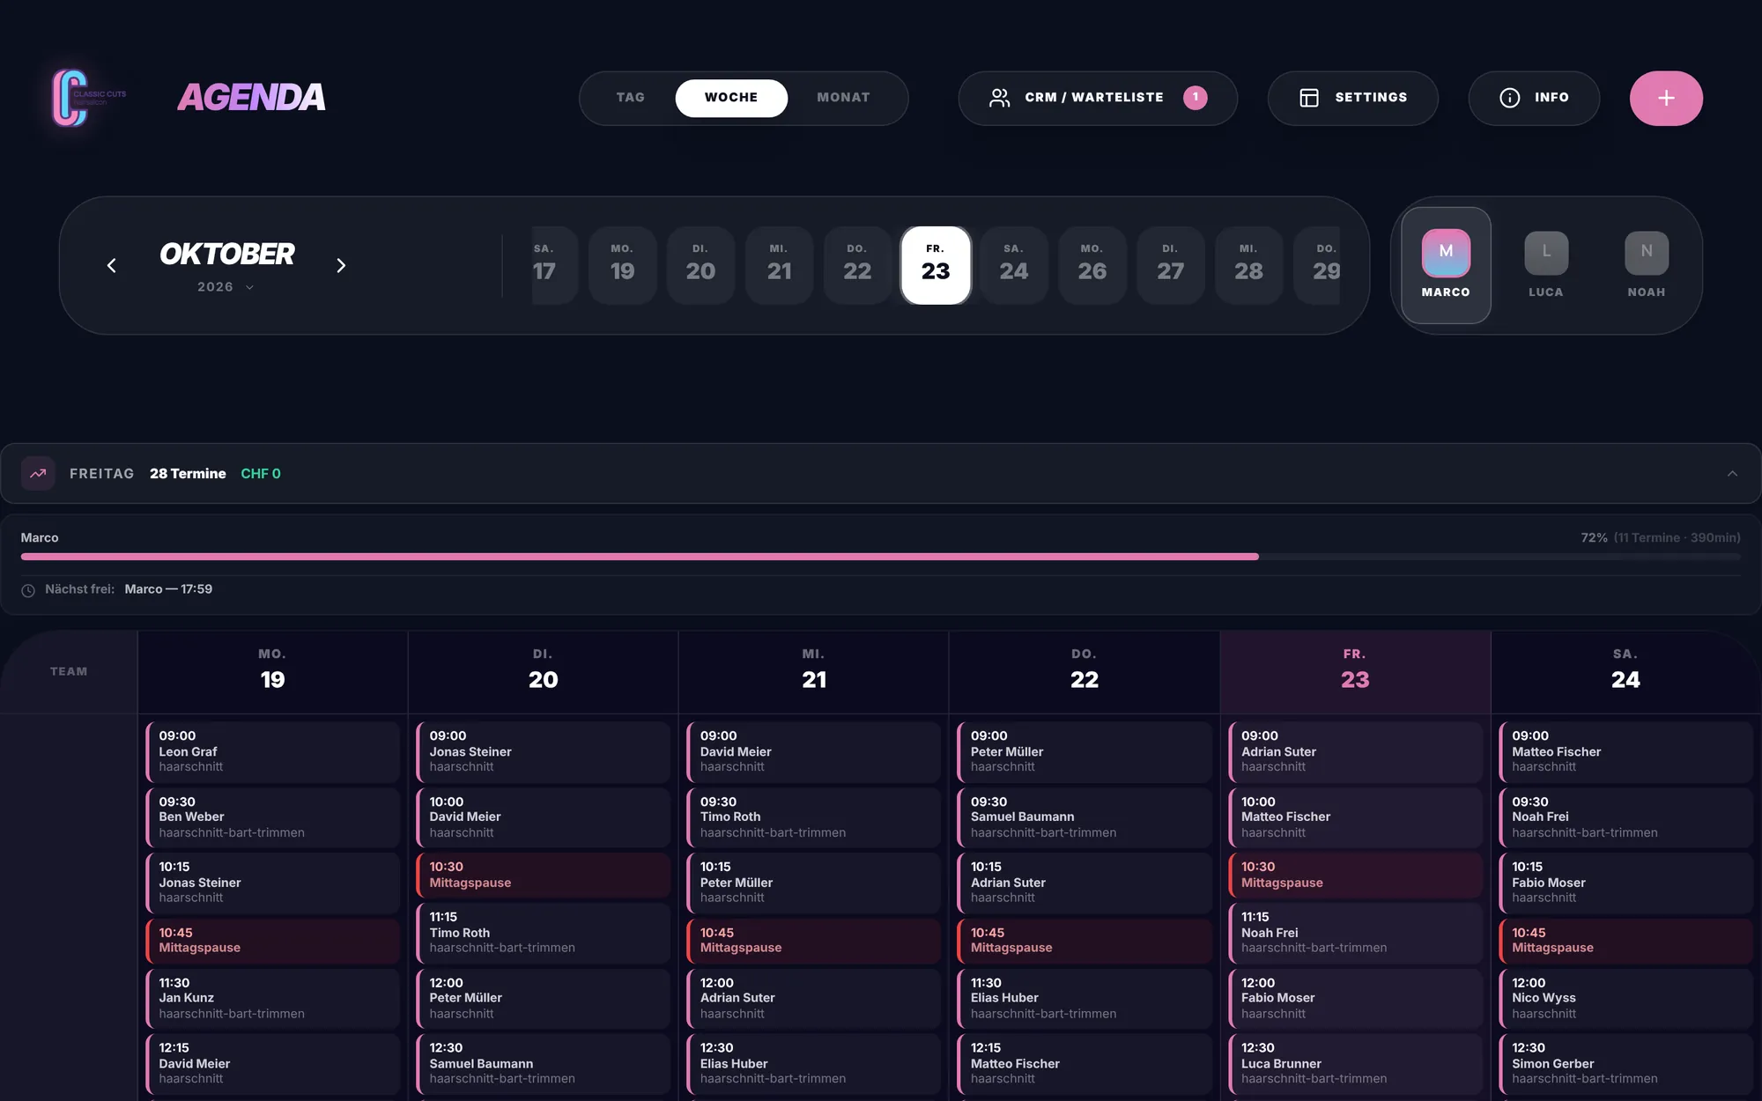Open the 2026 year dropdown

pos(226,287)
